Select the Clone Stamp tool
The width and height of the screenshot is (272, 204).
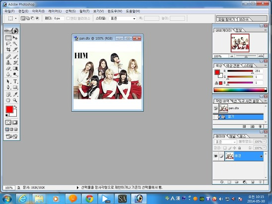(8, 63)
